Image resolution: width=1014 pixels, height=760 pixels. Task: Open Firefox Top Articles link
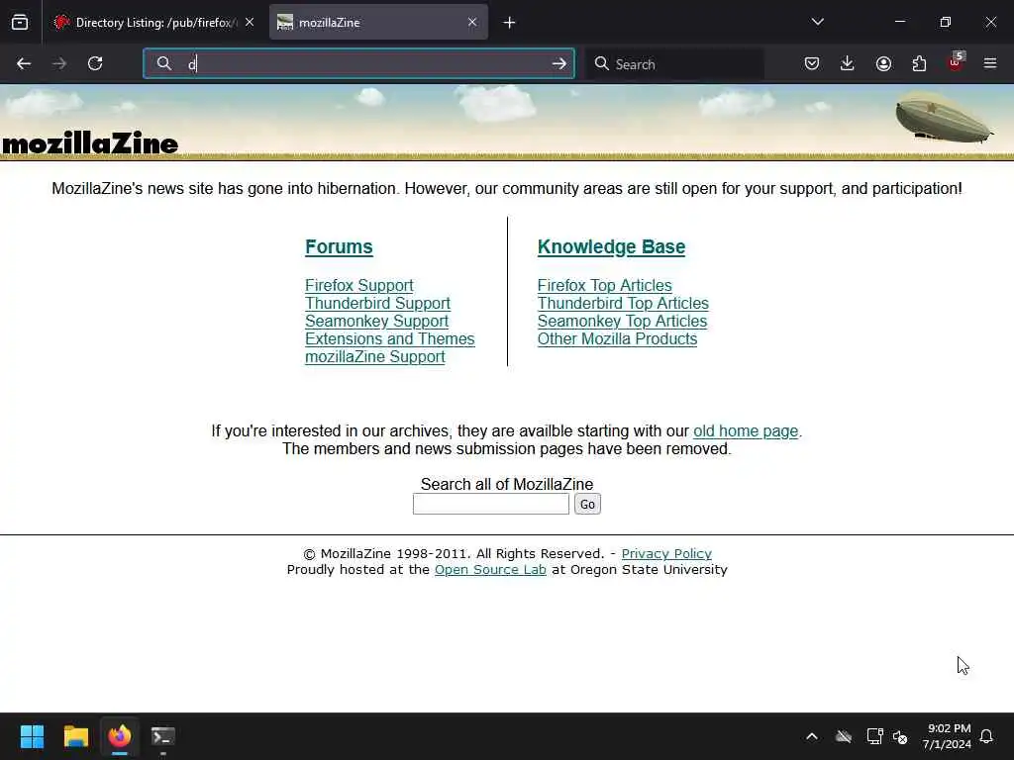pyautogui.click(x=605, y=286)
